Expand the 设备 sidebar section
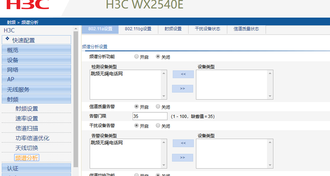Viewport: 330px width, 176px height. tap(36, 60)
